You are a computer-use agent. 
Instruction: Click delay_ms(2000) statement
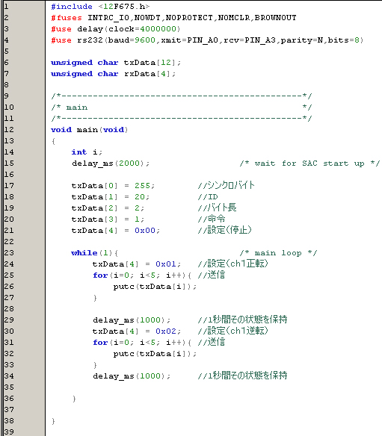pyautogui.click(x=111, y=163)
